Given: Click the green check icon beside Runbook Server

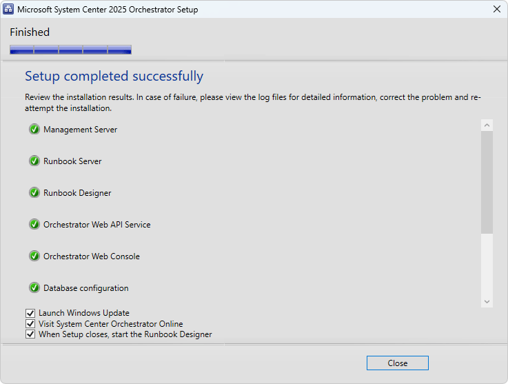Looking at the screenshot, I should click(34, 161).
